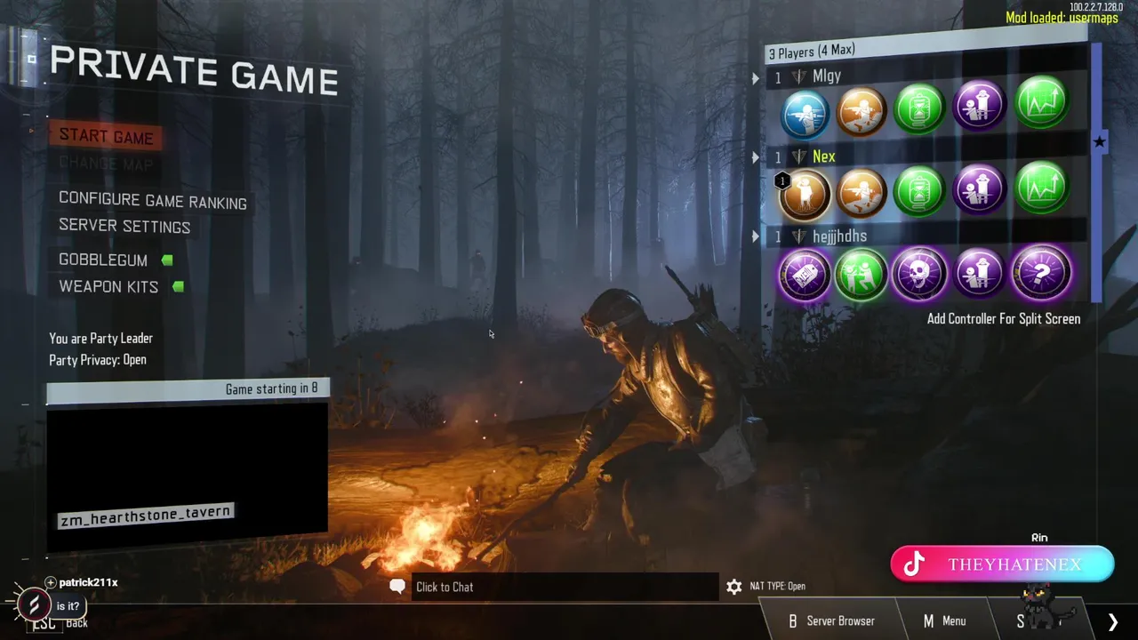Screen dimensions: 1138x640
Task: Select Mlgy's purple gobblegum icon
Action: [x=979, y=105]
